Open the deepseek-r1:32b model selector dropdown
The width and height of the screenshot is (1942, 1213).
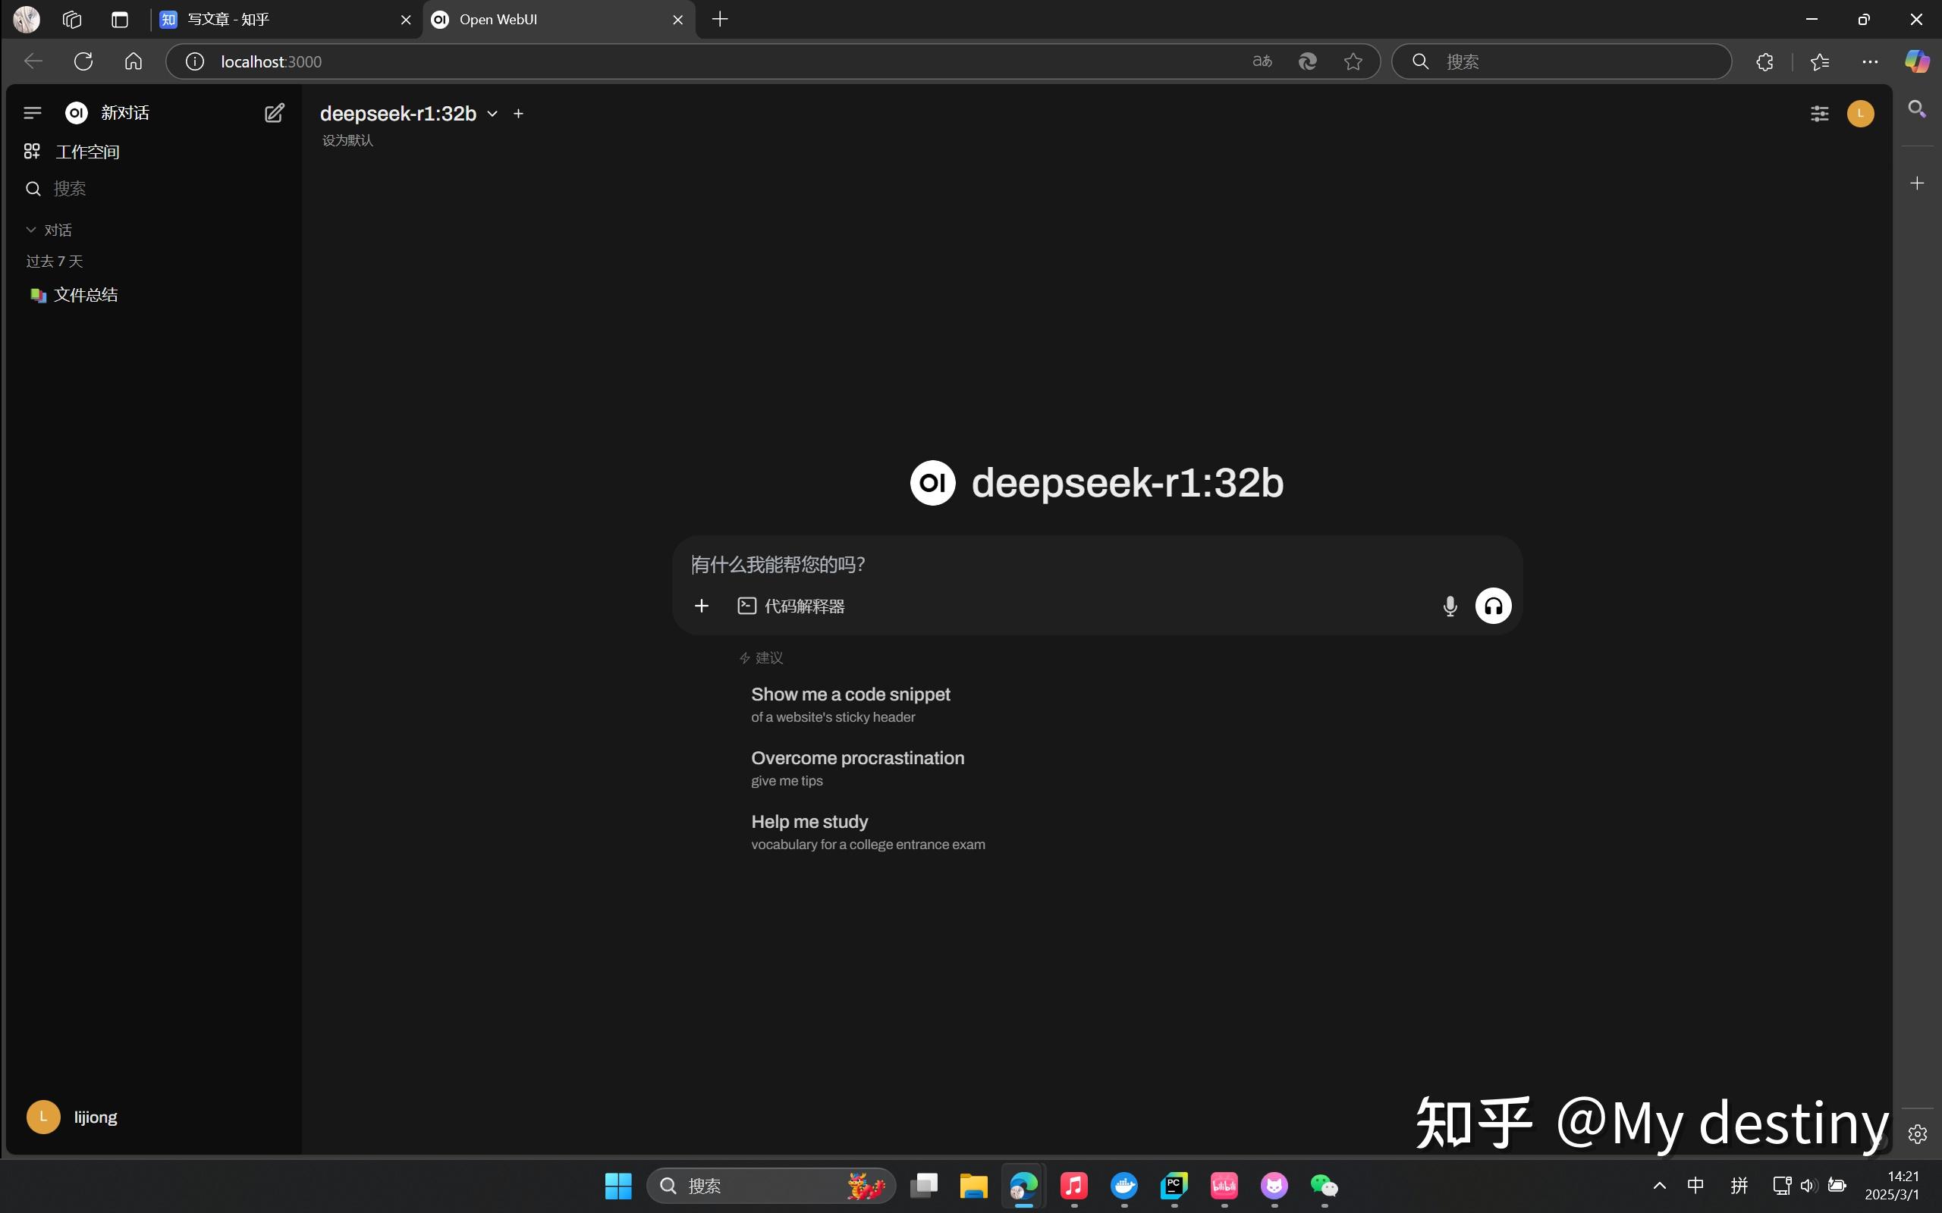coord(492,113)
